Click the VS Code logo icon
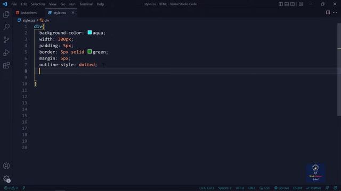The height and width of the screenshot is (191, 341). (x=5, y=4)
